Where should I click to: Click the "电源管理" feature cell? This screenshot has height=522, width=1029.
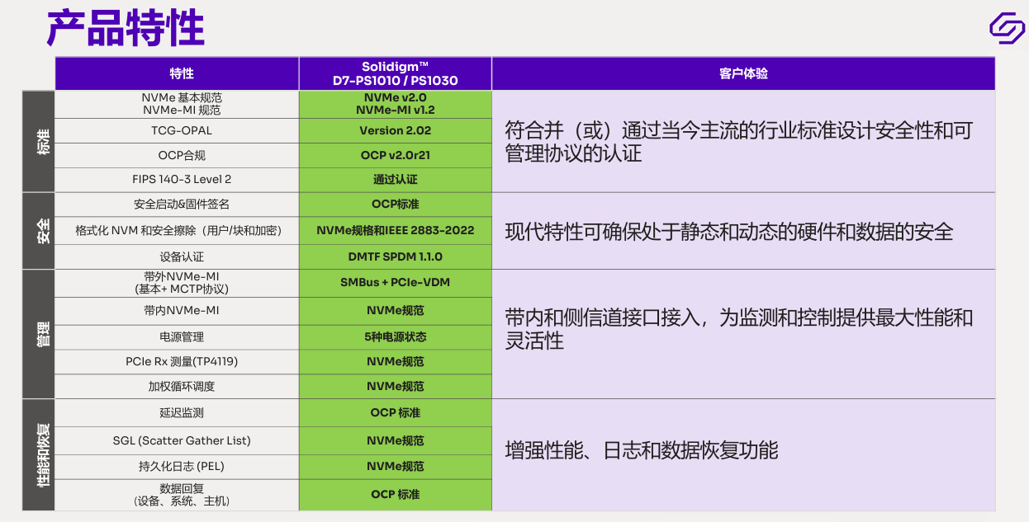coord(177,337)
